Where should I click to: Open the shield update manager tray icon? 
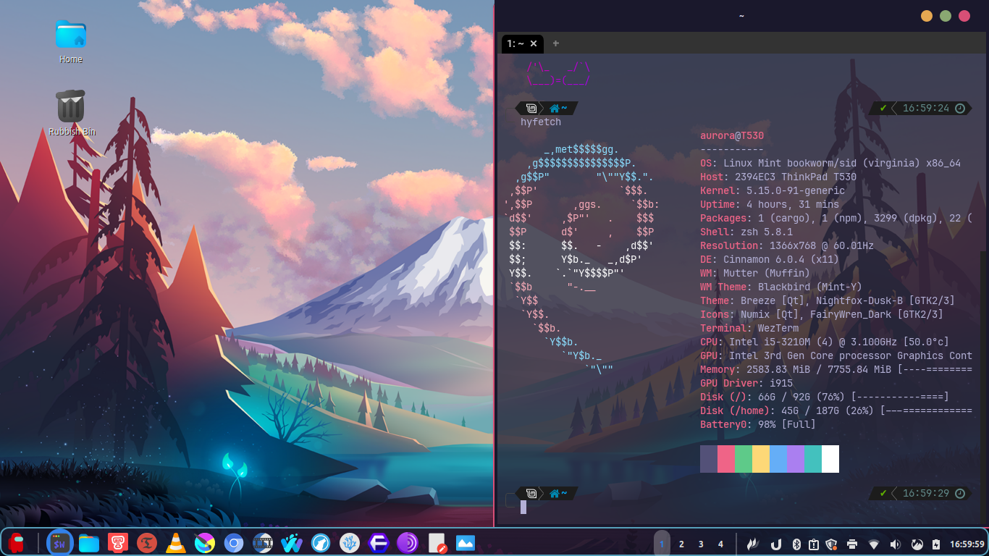(x=831, y=544)
